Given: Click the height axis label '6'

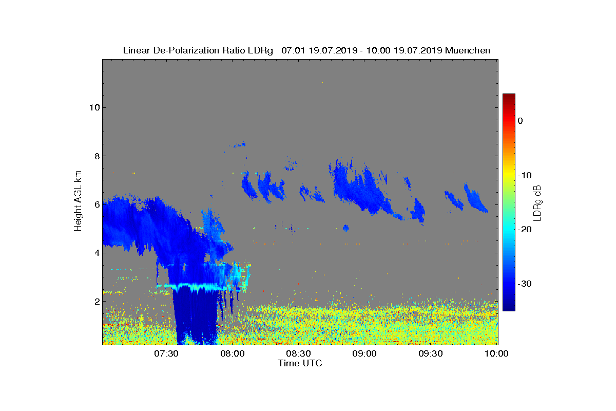Looking at the screenshot, I should tap(96, 204).
